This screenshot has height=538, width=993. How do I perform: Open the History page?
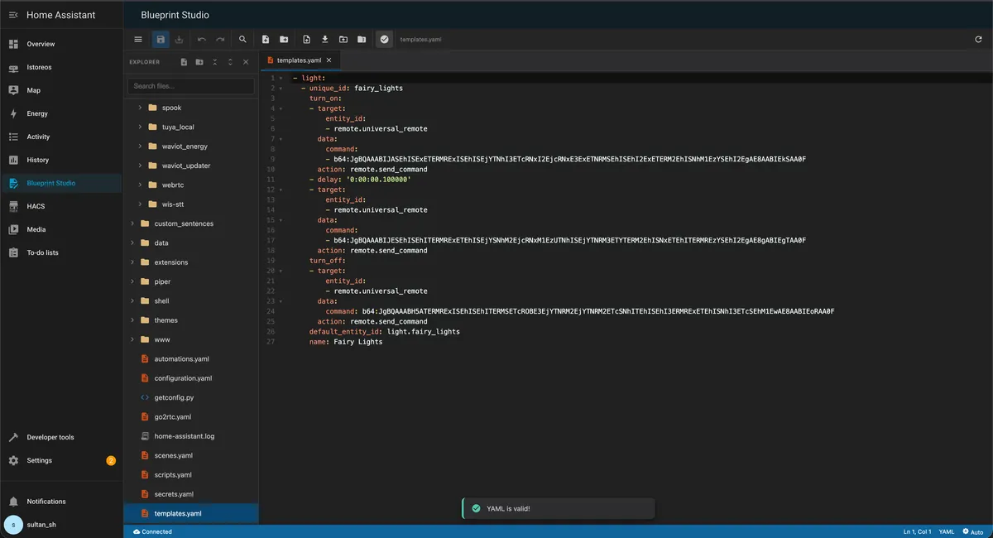[x=61, y=160]
